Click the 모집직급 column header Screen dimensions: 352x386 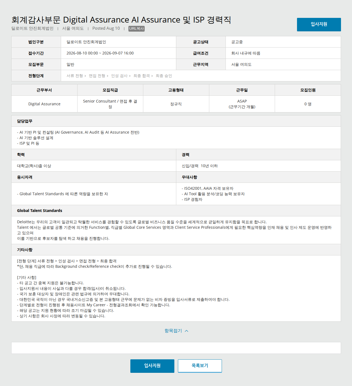point(110,90)
